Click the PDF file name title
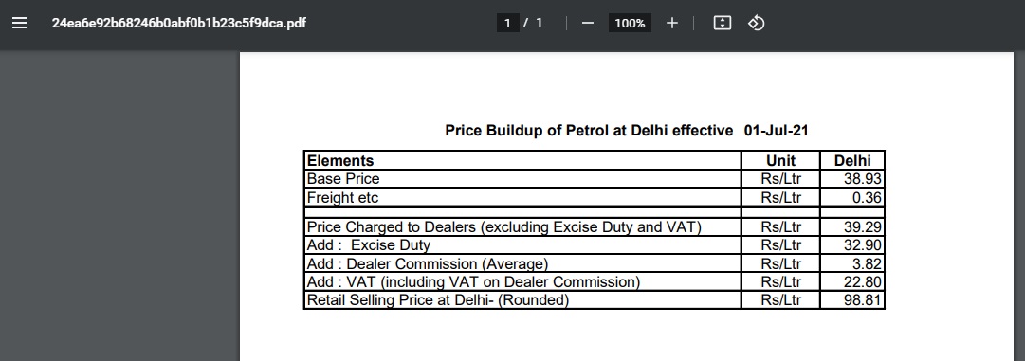1025x361 pixels. pyautogui.click(x=178, y=23)
